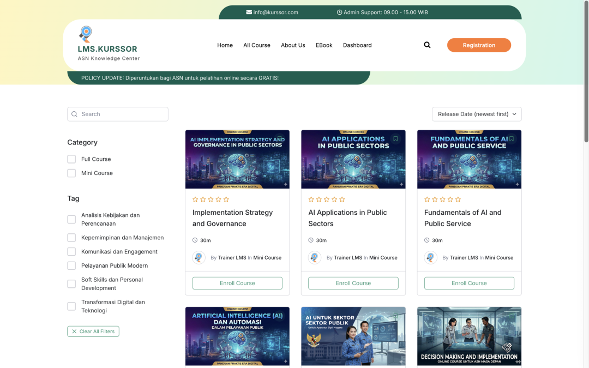The height and width of the screenshot is (368, 589).
Task: Tick the Mini Course checkbox
Action: (x=71, y=173)
